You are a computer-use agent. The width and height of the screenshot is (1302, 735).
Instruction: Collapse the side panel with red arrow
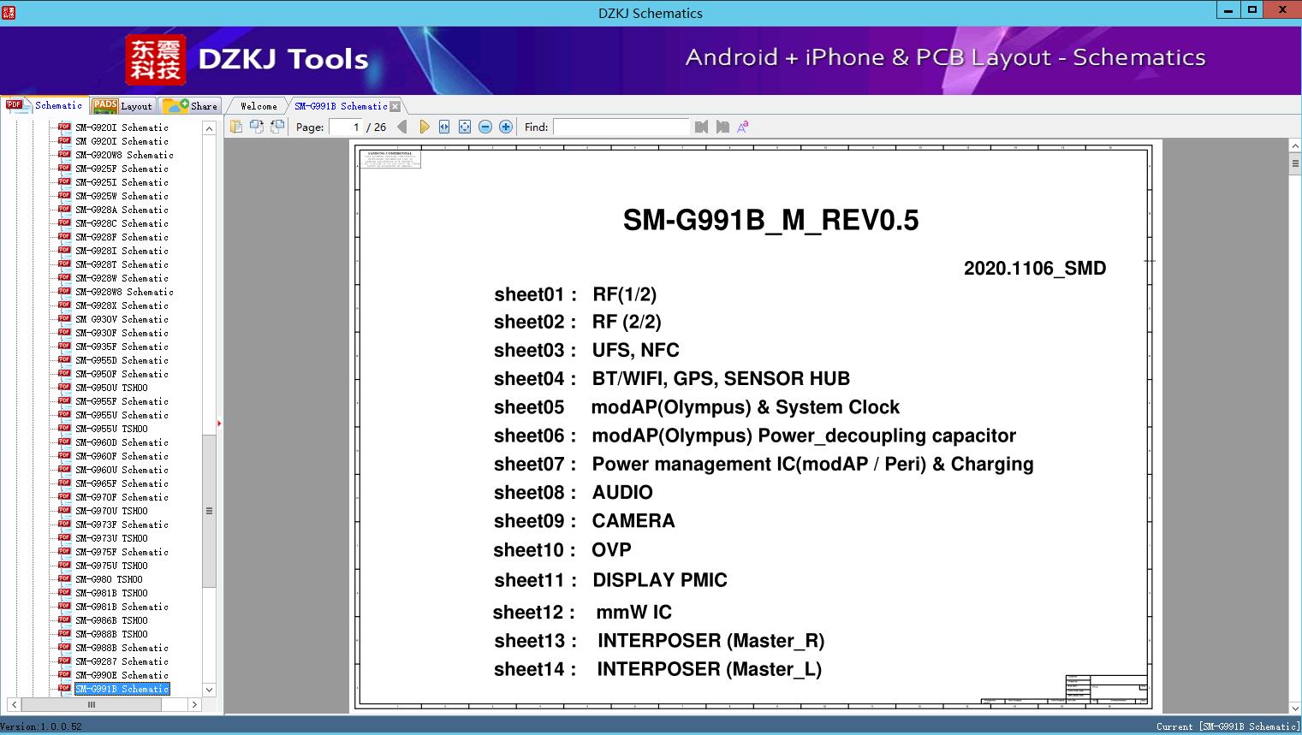(x=219, y=424)
